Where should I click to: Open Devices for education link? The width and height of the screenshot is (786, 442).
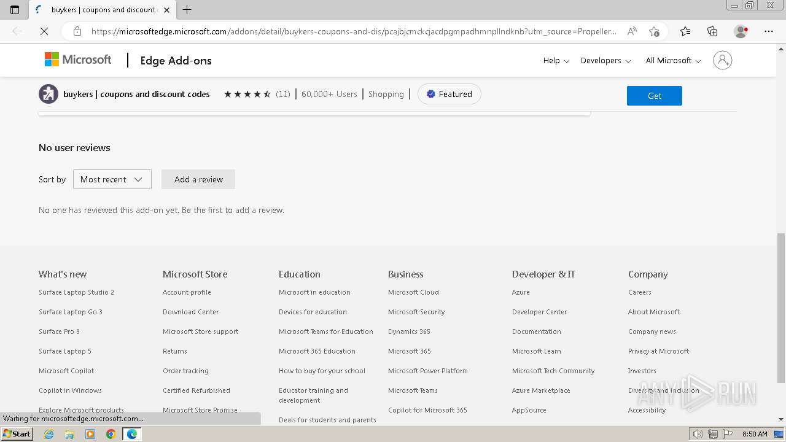[313, 312]
